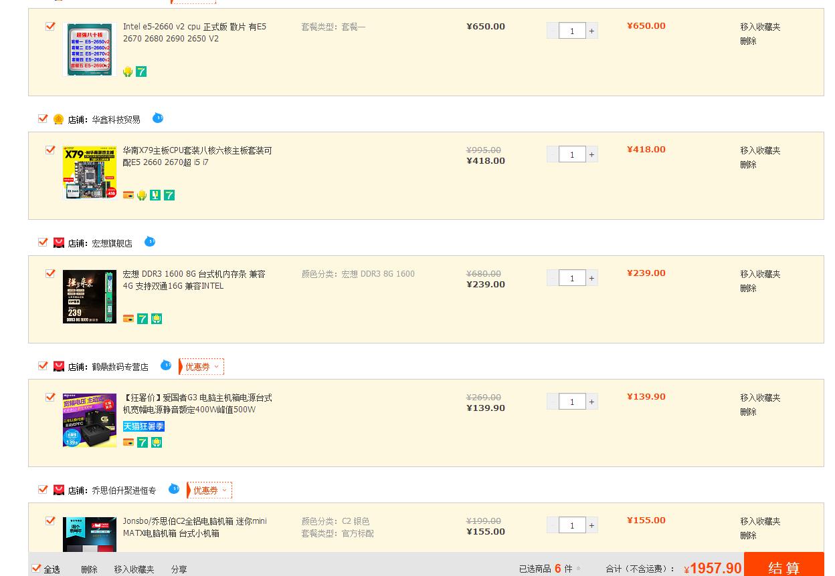Toggle the shop checkbox for 鹤鼎数码专营店
The height and width of the screenshot is (576, 835).
43,366
